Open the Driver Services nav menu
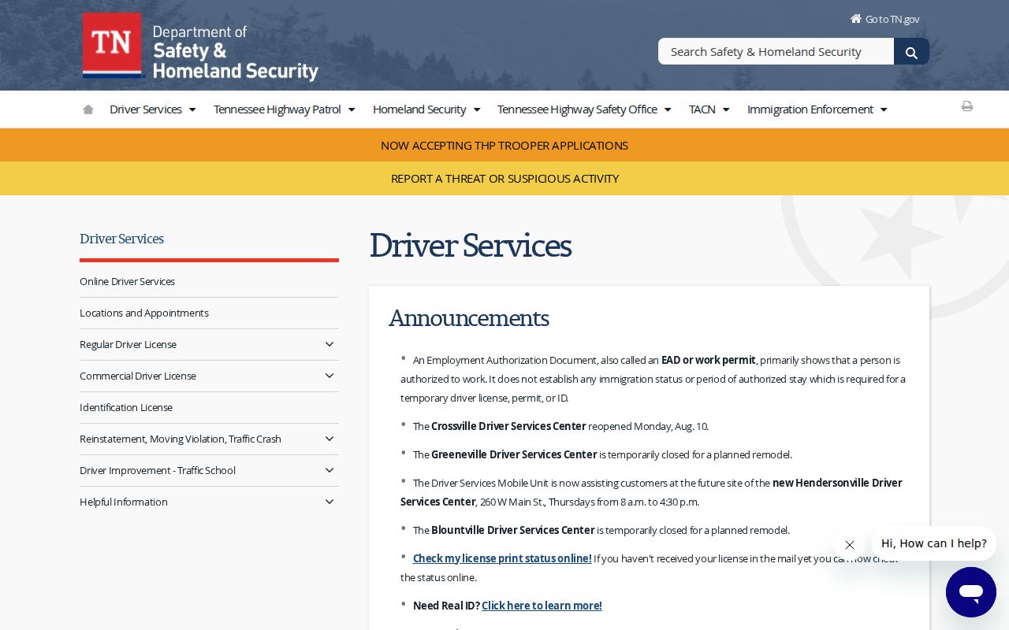 pyautogui.click(x=153, y=109)
